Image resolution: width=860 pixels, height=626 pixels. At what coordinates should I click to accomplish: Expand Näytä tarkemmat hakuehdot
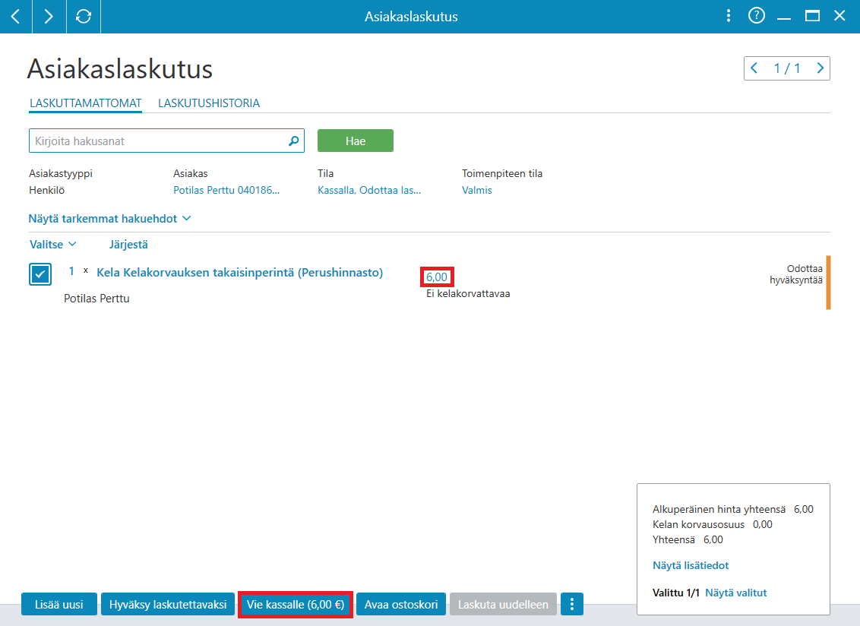109,218
